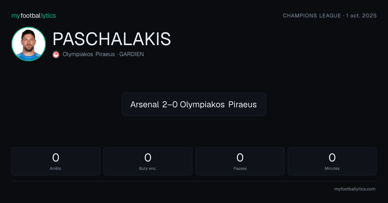Visit the myfootballytics.com footer link
The image size is (388, 203).
tap(355, 189)
